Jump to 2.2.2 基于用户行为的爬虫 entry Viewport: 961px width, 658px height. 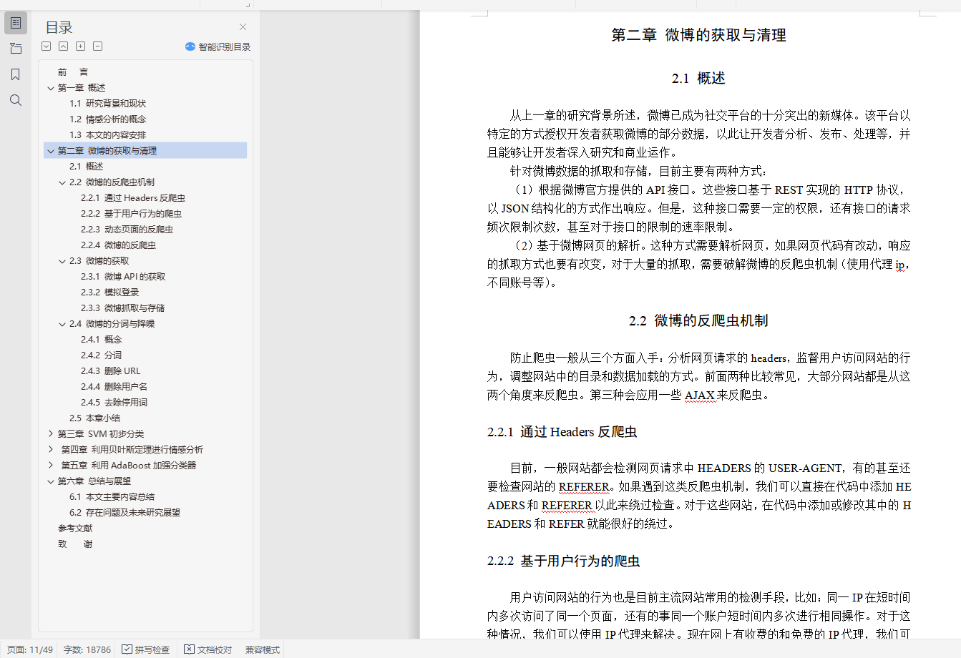coord(131,214)
